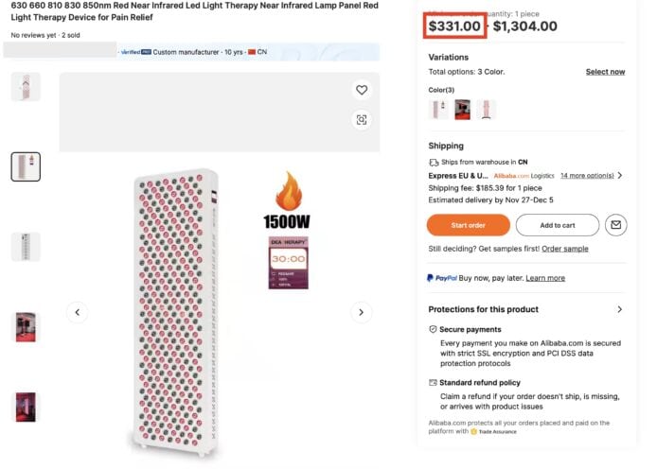Viewport: 657px width, 469px height.
Task: Choose the second color variation swatch
Action: [463, 110]
